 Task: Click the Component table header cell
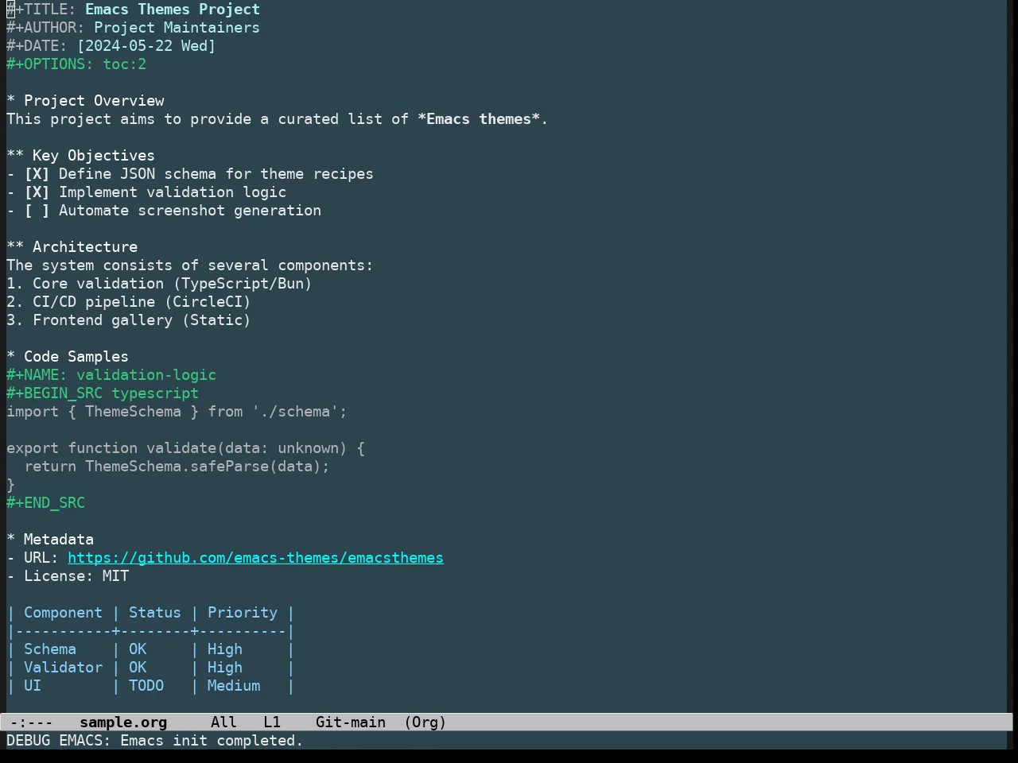coord(63,613)
